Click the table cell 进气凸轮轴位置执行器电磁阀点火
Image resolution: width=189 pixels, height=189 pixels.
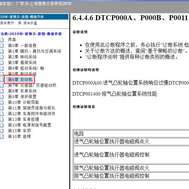click(x=131, y=142)
